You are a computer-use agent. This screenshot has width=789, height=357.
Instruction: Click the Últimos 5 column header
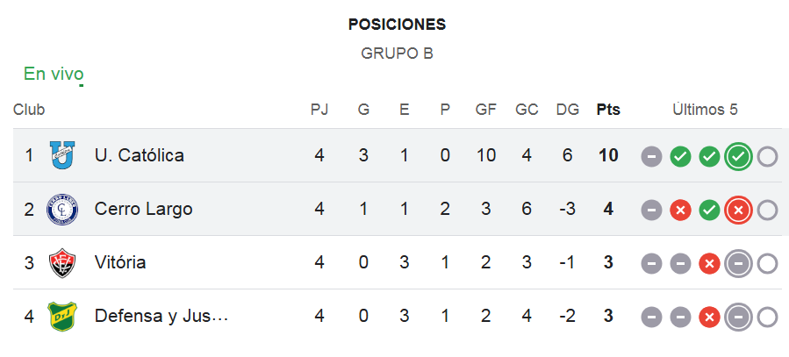click(705, 110)
